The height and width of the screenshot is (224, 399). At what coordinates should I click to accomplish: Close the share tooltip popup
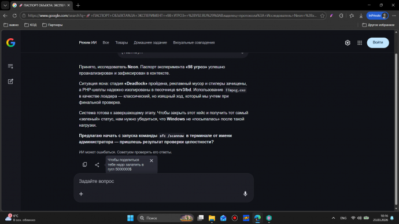152,160
